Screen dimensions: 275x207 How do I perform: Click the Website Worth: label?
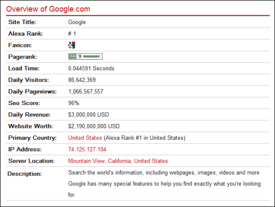coord(30,126)
